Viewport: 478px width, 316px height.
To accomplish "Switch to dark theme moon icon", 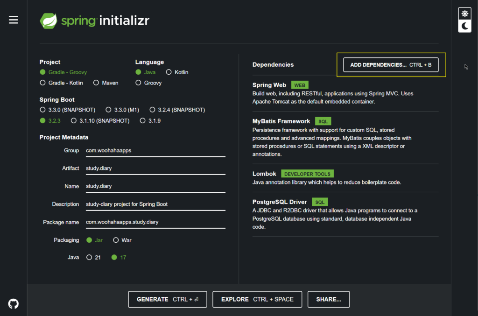I will coord(464,26).
